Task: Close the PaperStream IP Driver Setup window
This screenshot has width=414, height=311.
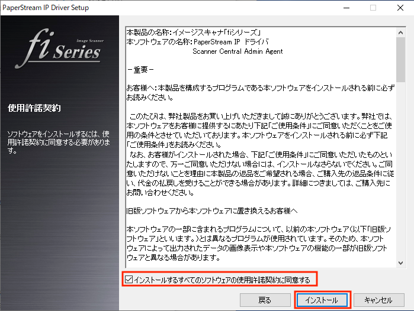Action: click(x=400, y=8)
